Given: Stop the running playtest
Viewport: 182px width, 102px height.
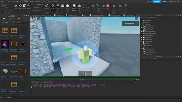Looking at the screenshot, I should [108, 7].
